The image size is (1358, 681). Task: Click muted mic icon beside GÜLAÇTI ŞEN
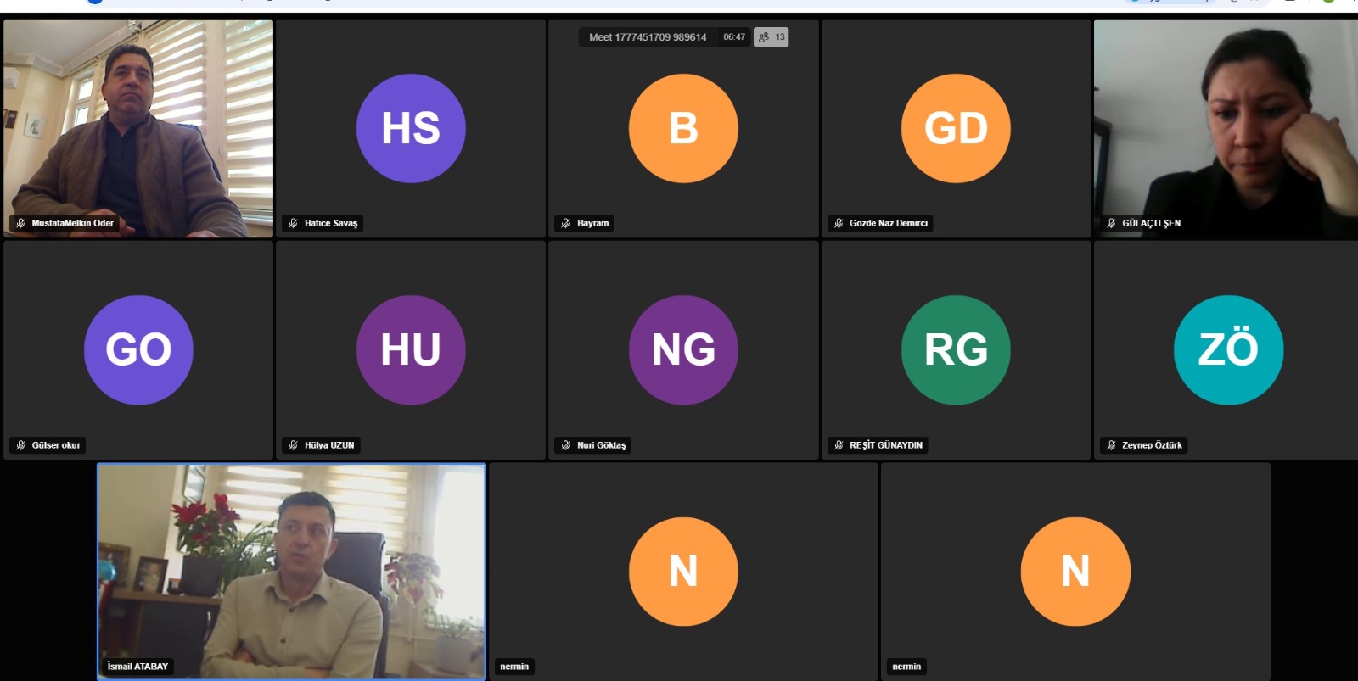click(1111, 223)
